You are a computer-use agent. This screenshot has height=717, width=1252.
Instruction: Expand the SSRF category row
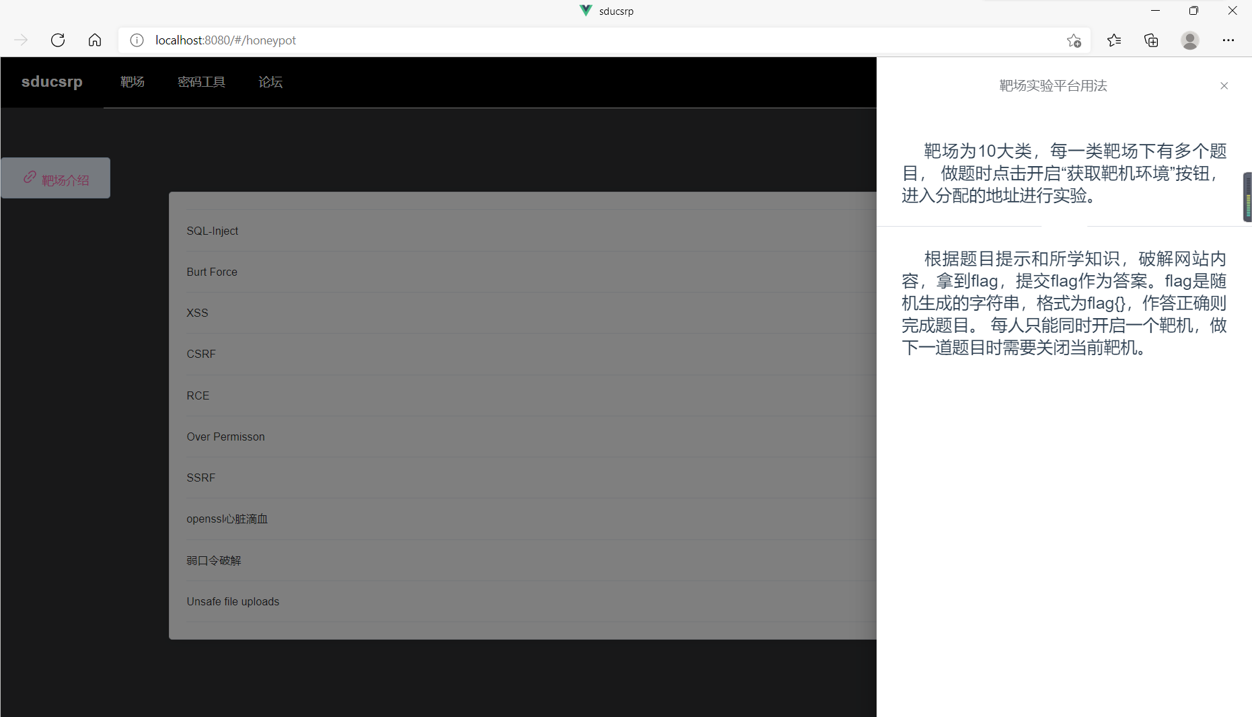531,478
